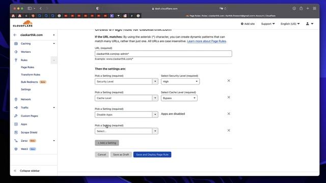Open Apps icon in sidebar
326x183 pixels.
click(x=16, y=124)
